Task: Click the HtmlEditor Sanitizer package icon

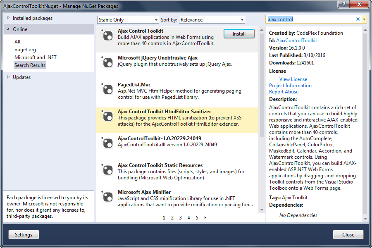Action: click(x=108, y=116)
